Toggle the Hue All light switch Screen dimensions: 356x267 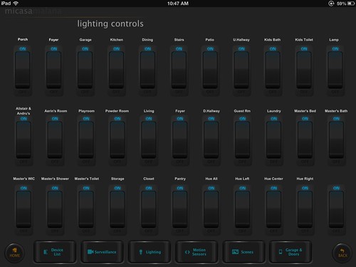coord(211,209)
